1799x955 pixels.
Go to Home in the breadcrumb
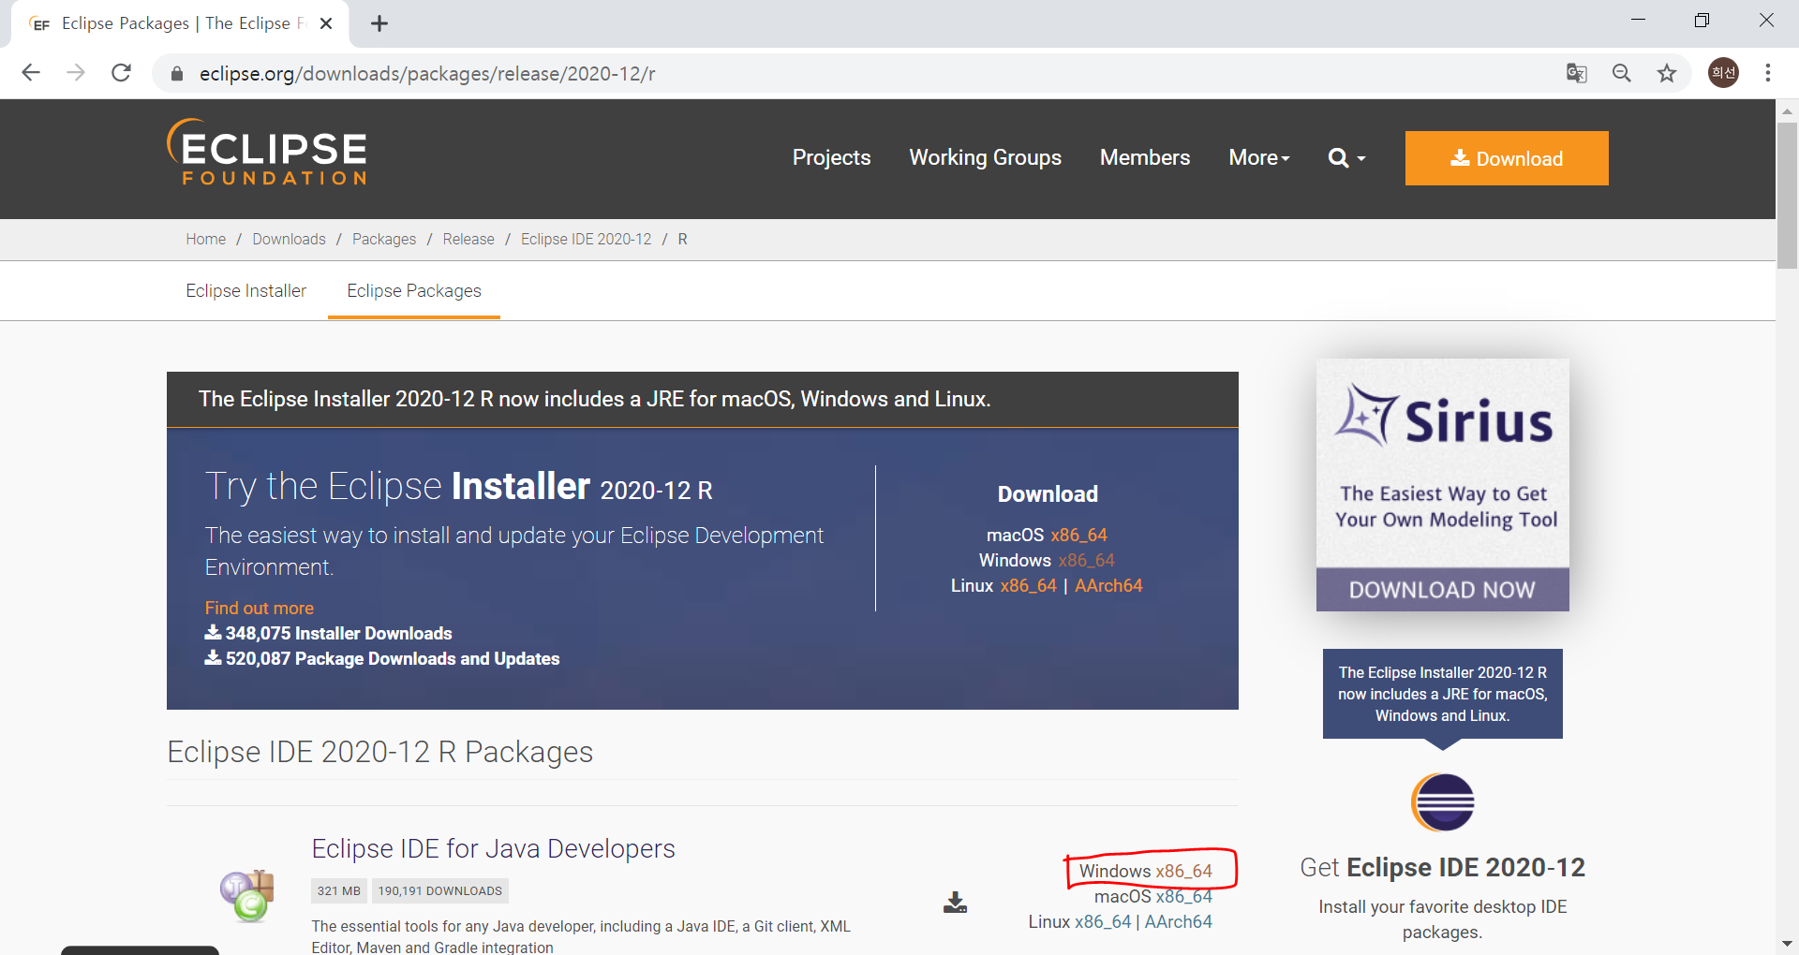click(x=205, y=239)
